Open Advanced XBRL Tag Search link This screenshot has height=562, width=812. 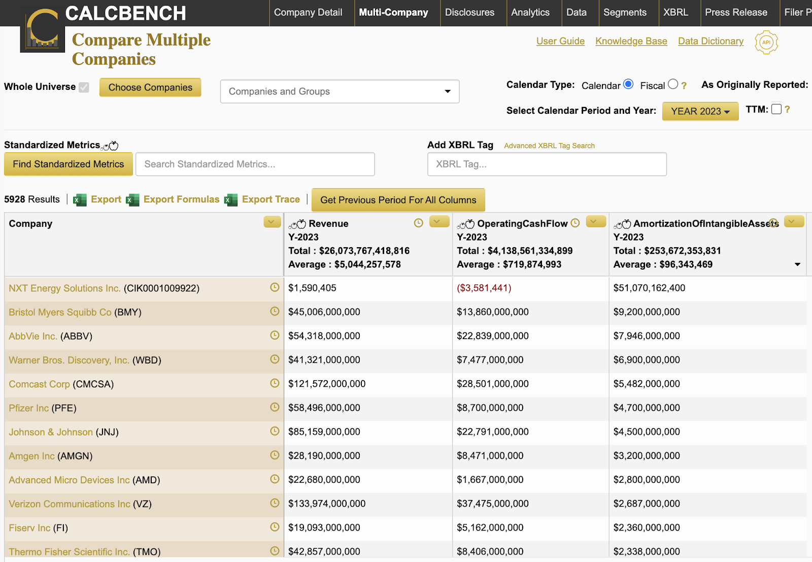549,146
